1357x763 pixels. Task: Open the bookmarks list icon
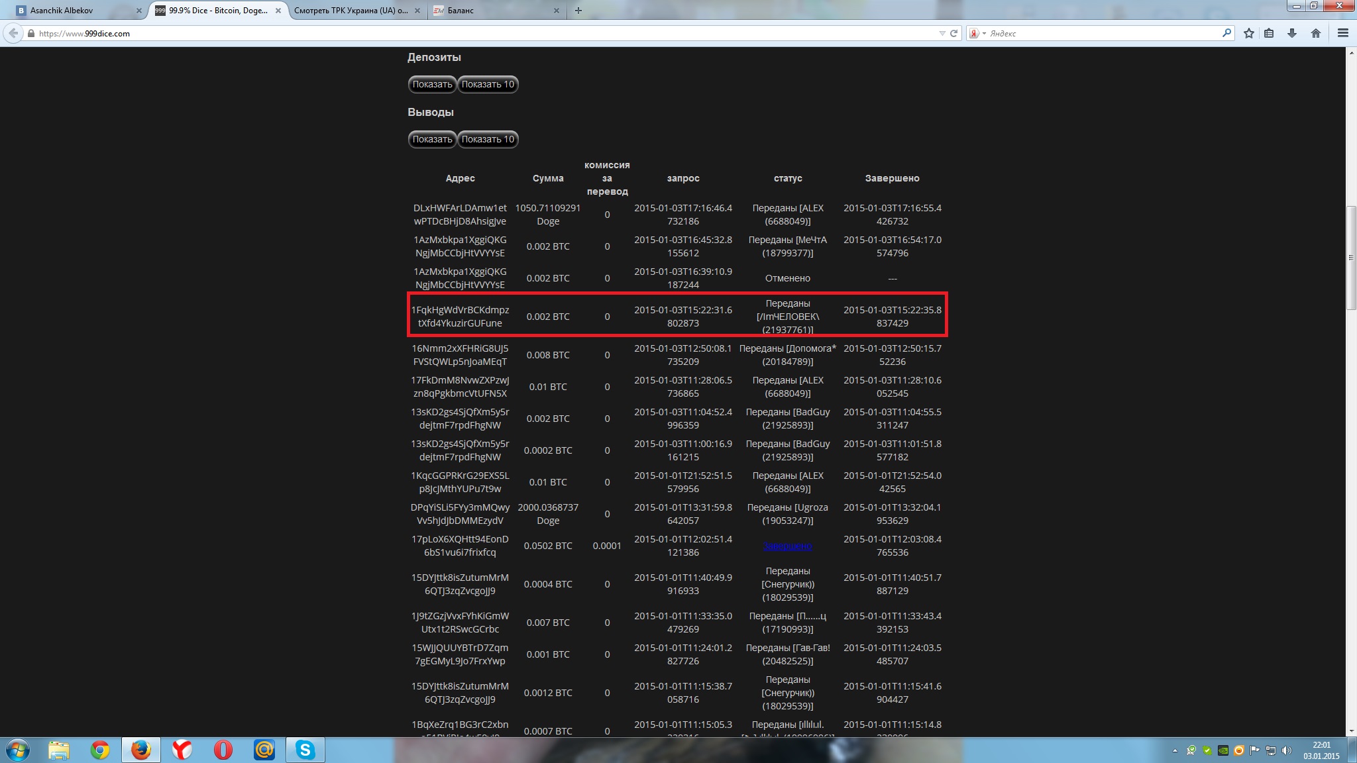[1269, 33]
